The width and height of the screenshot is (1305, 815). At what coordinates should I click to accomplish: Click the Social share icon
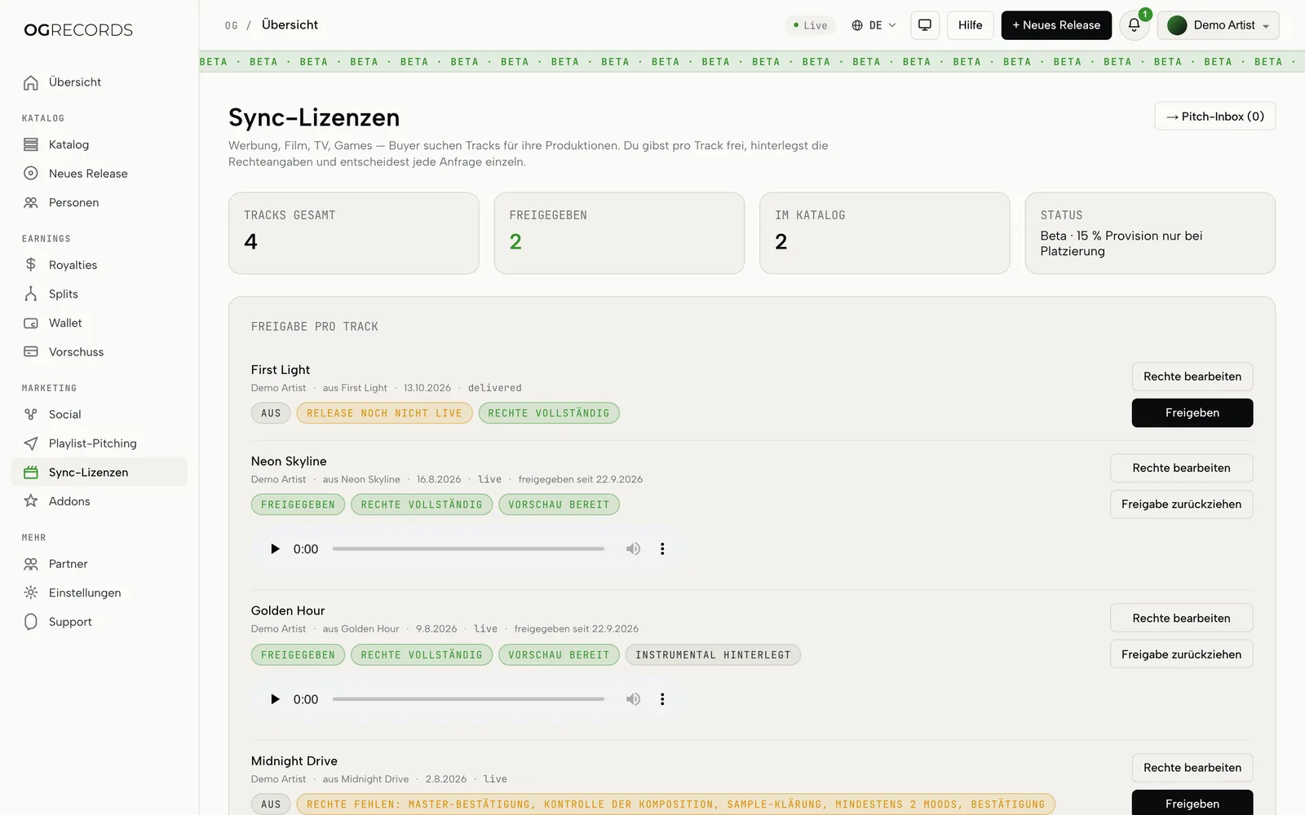31,414
